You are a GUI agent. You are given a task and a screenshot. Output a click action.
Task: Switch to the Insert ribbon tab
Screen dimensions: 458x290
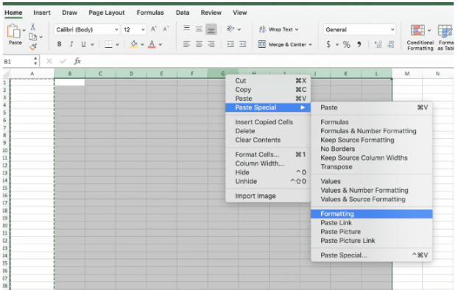pyautogui.click(x=42, y=13)
